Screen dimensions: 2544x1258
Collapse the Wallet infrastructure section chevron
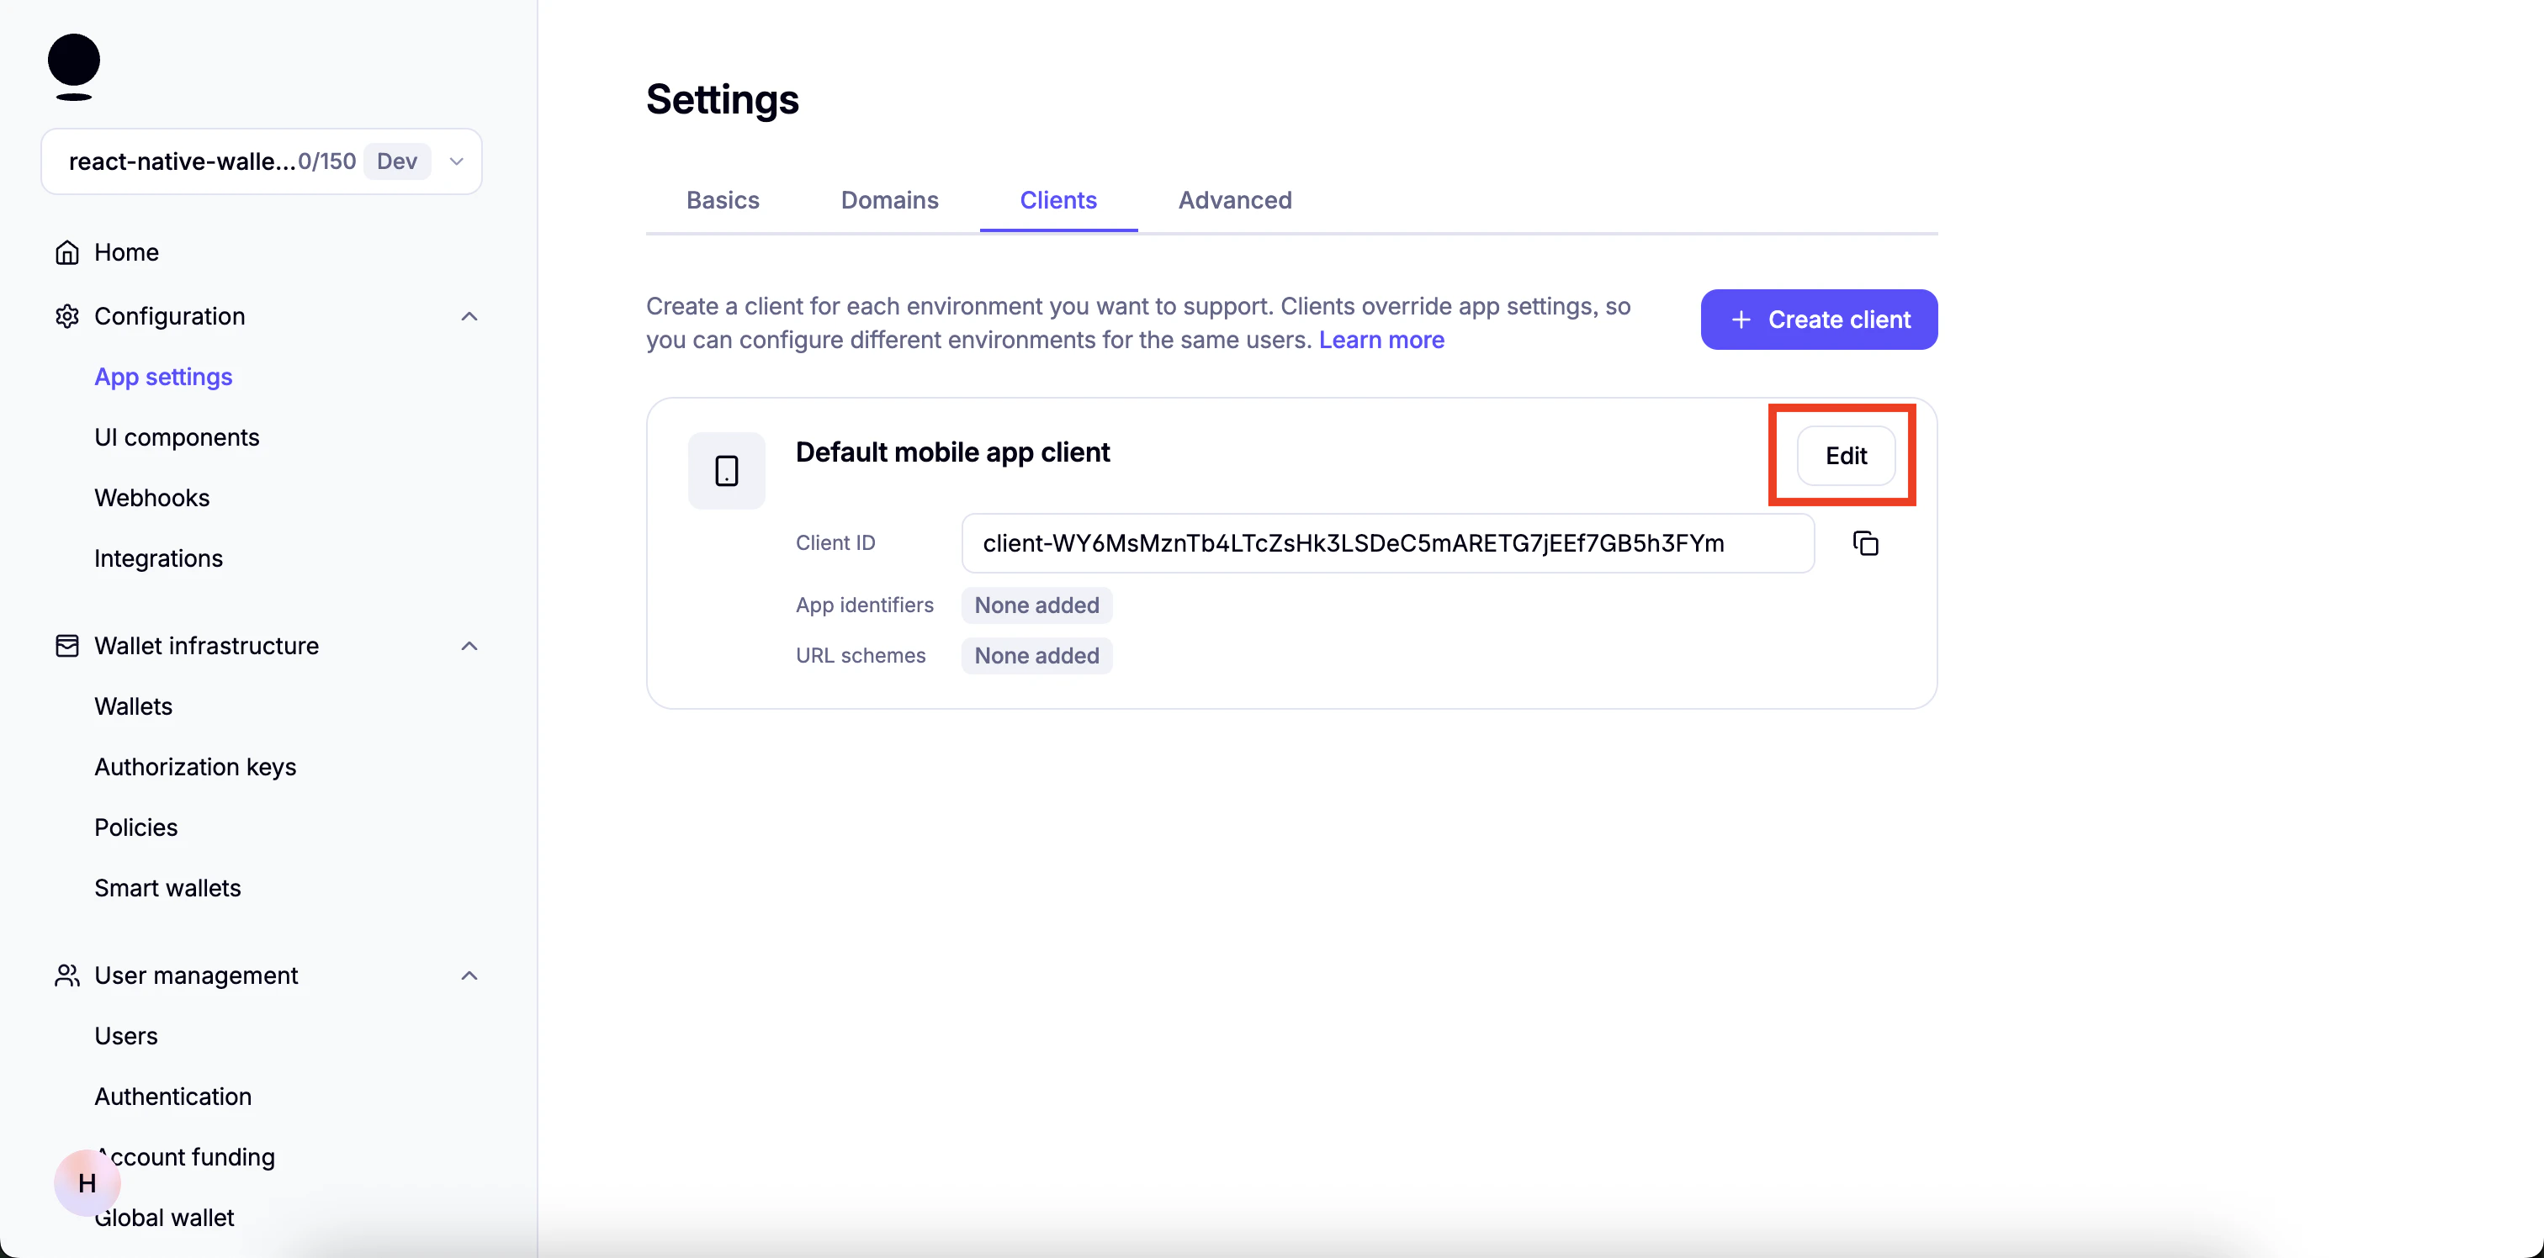(x=469, y=646)
